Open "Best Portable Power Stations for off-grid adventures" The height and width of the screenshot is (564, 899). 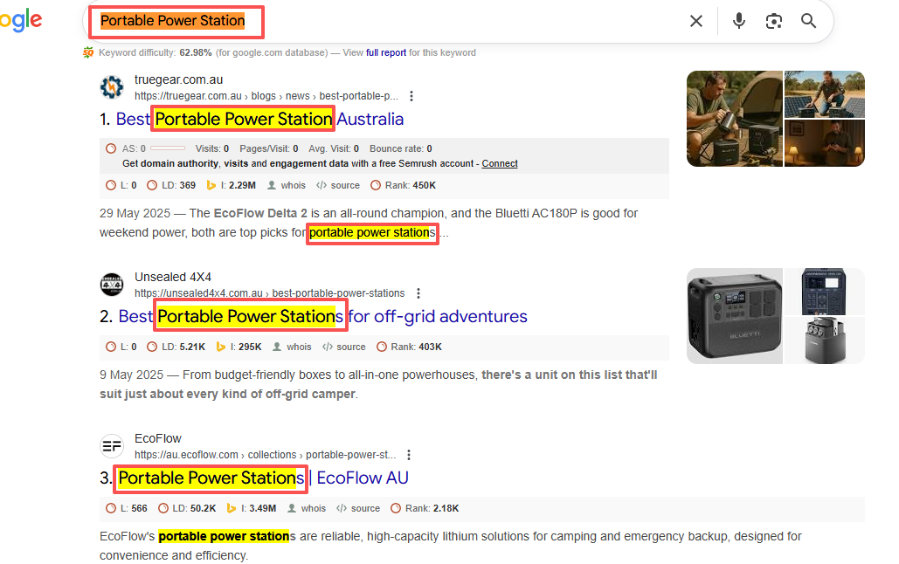coord(322,316)
